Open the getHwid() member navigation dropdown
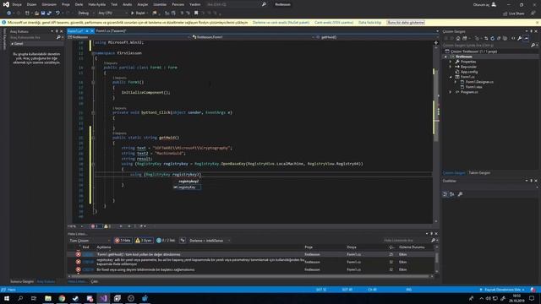The image size is (541, 304). click(x=374, y=37)
